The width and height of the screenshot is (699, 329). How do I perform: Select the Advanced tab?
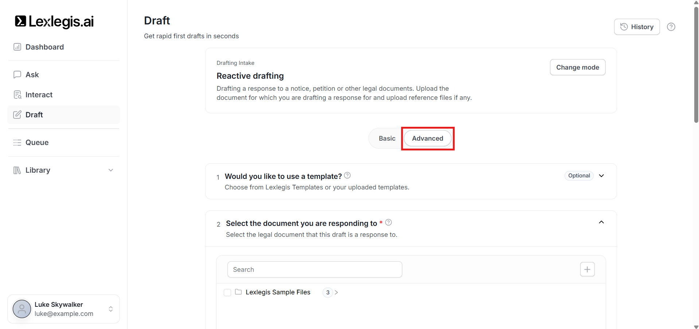click(x=427, y=138)
